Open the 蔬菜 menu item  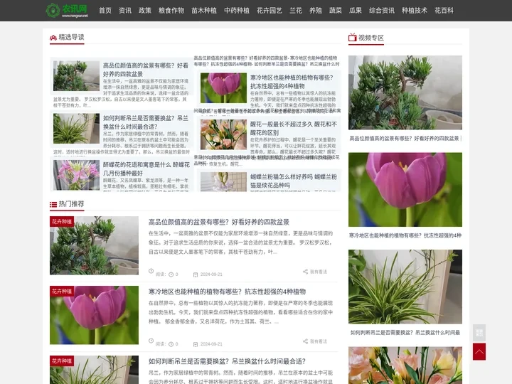(x=336, y=11)
